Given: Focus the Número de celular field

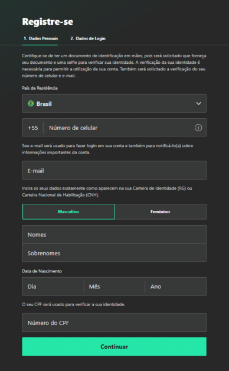Looking at the screenshot, I should (x=125, y=128).
